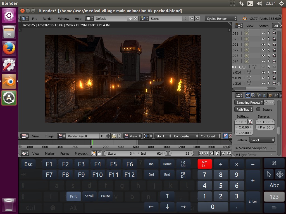
Task: Toggle renderability camera for object re.014
Action: point(274,72)
